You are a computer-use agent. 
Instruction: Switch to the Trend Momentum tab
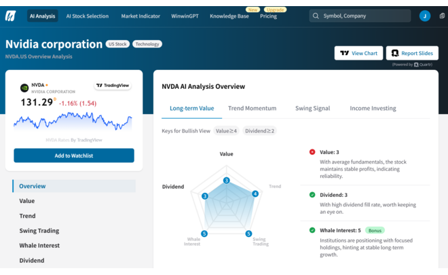(x=252, y=108)
